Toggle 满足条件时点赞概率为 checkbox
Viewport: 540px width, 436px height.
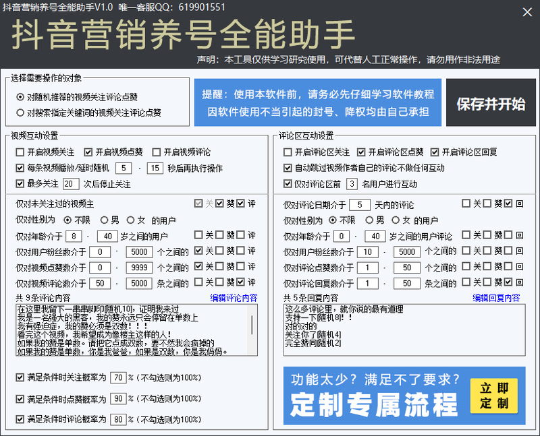20,399
